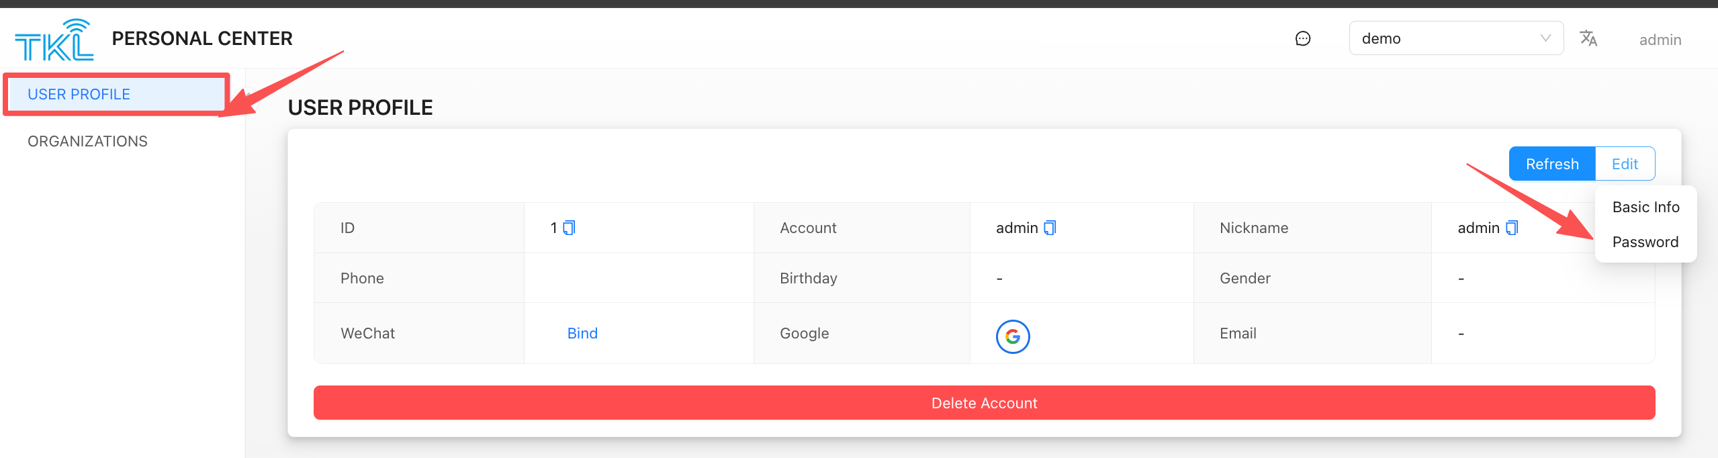Click the red Delete Account button
The height and width of the screenshot is (458, 1718).
point(984,403)
